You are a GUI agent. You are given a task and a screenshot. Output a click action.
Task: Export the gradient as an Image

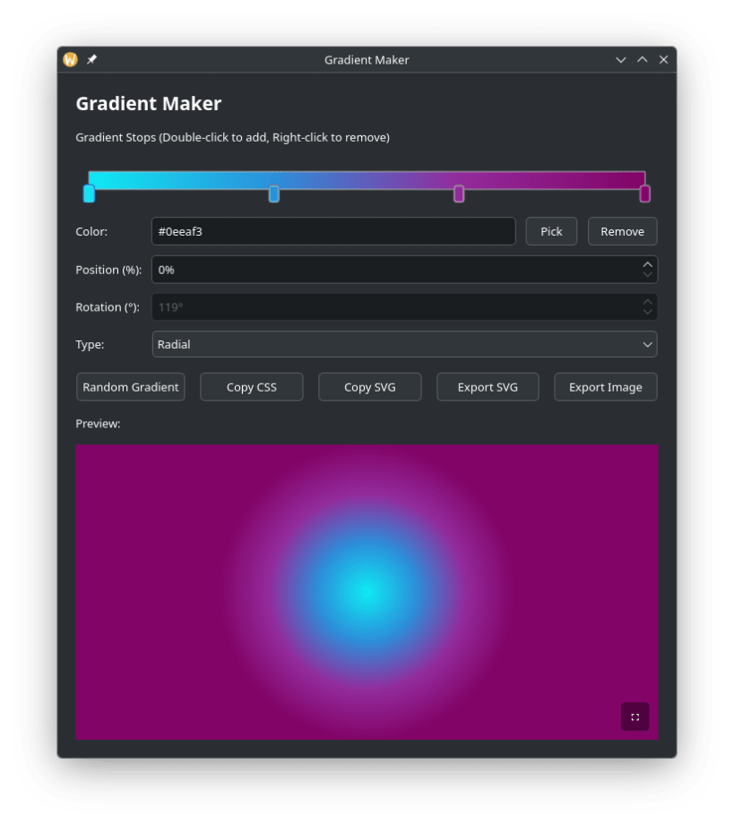[605, 386]
